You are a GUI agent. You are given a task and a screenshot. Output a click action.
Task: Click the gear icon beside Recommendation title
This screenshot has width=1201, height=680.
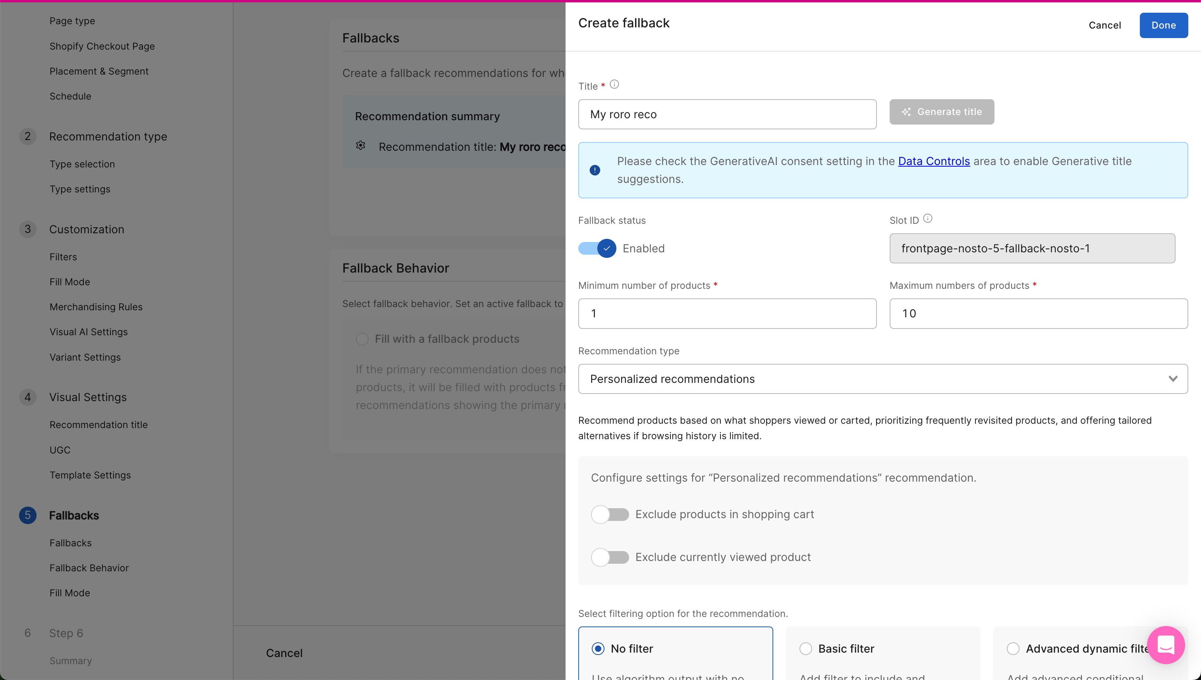[x=361, y=146]
